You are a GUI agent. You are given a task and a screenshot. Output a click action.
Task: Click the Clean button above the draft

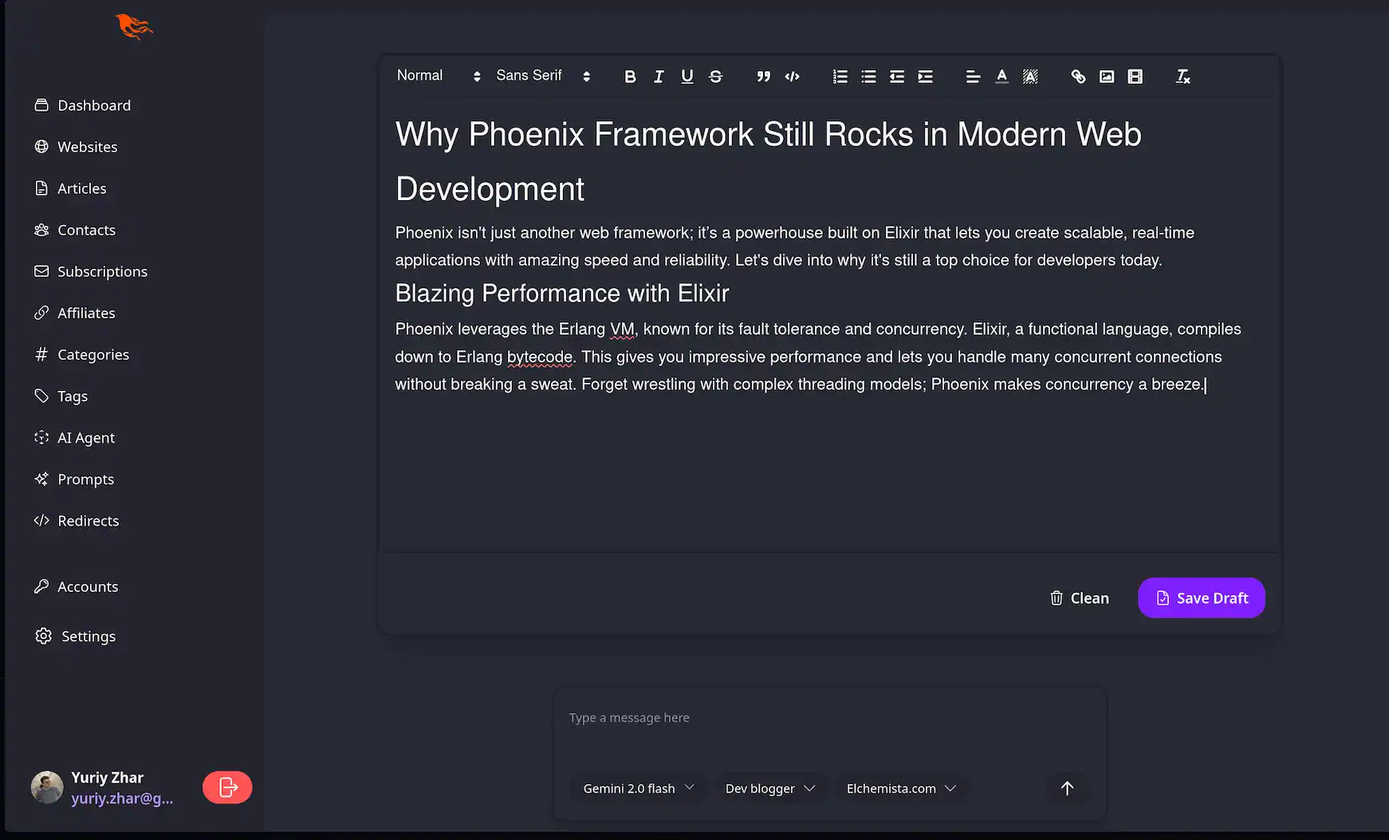(x=1079, y=597)
